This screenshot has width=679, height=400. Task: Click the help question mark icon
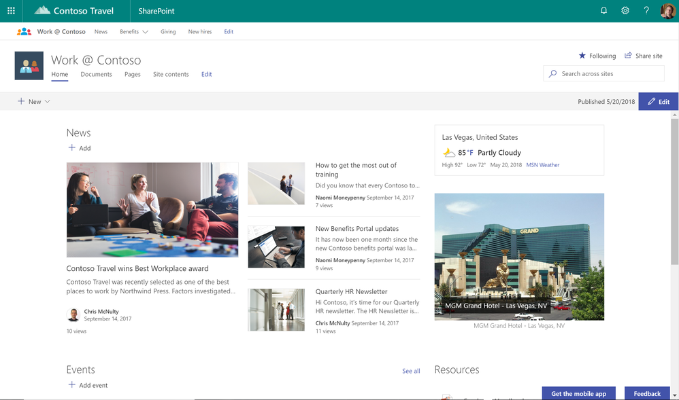tap(646, 11)
